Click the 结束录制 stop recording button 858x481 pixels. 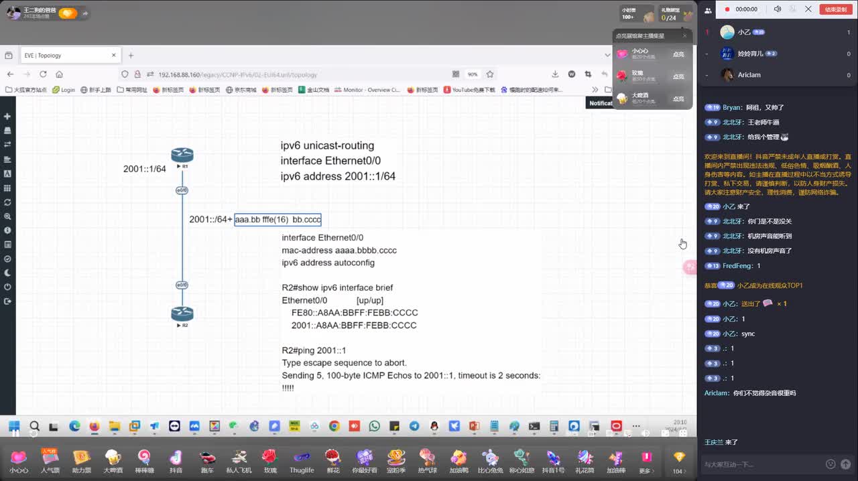(835, 9)
